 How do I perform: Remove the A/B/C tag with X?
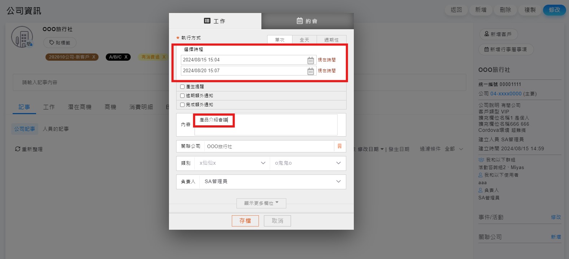click(126, 57)
